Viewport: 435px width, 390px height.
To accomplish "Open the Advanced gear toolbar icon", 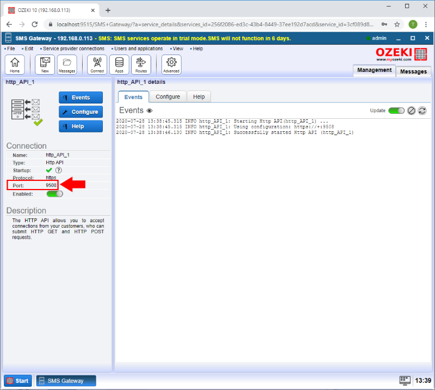I will 171,64.
